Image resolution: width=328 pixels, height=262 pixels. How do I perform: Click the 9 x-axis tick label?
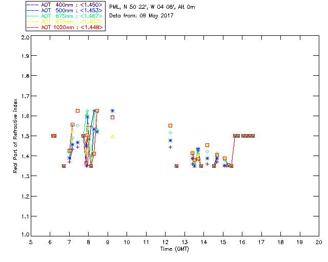(x=108, y=242)
